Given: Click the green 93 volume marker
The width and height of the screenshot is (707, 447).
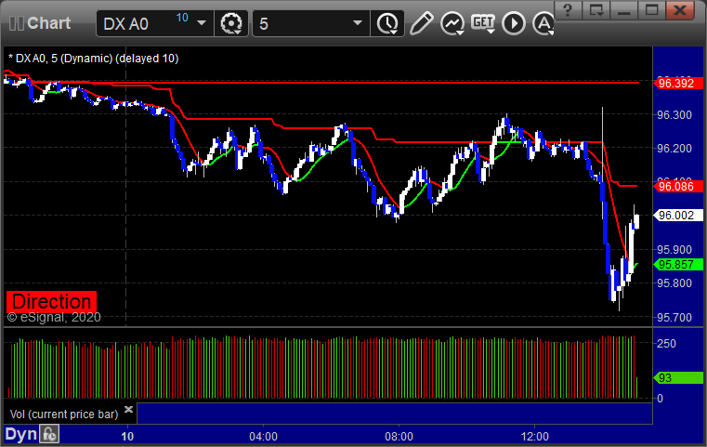Looking at the screenshot, I should point(678,378).
